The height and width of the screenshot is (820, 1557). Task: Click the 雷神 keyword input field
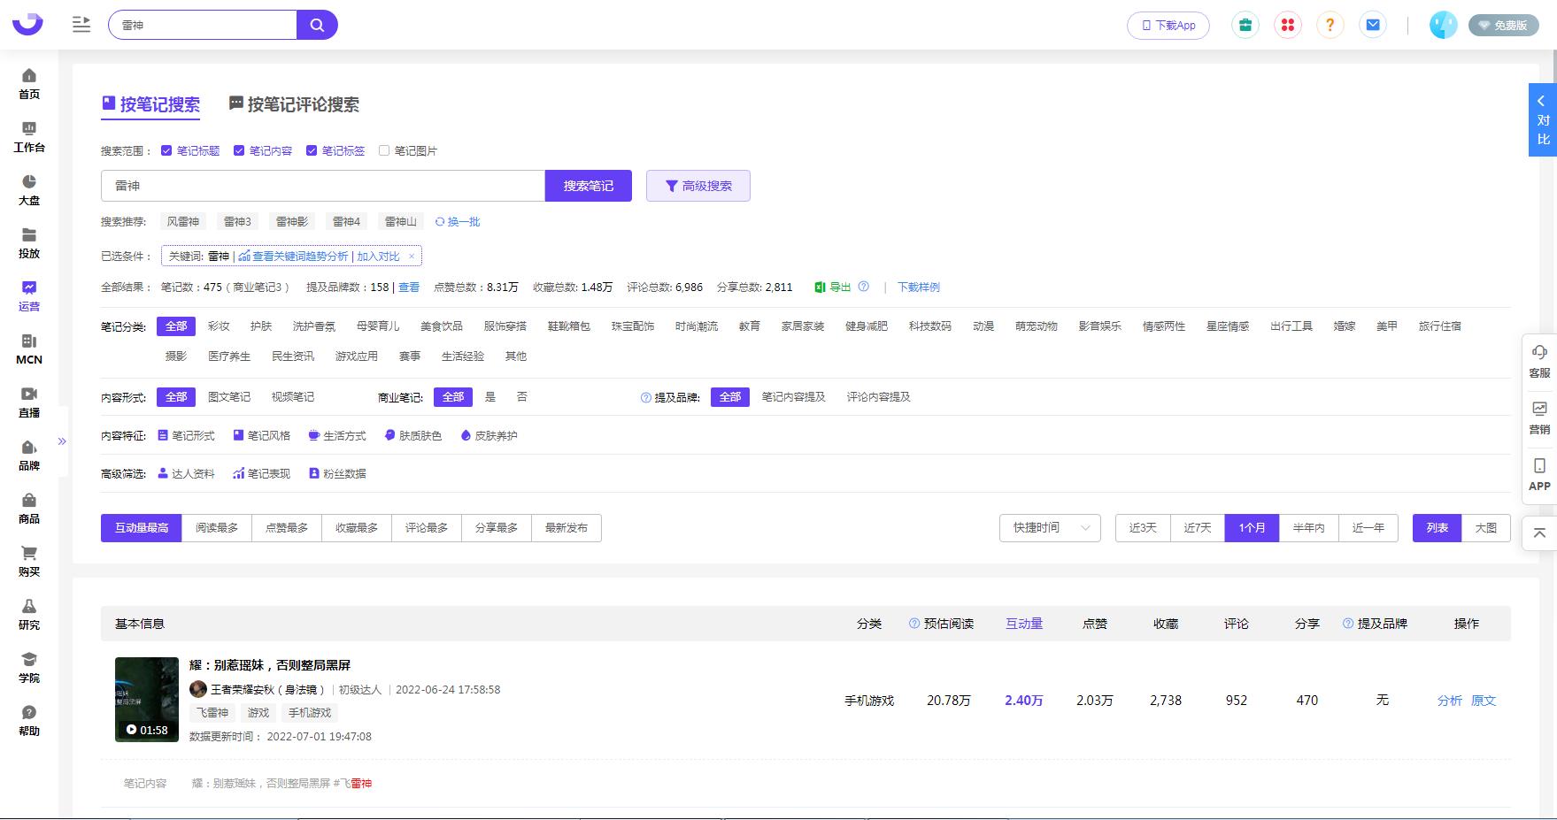click(x=323, y=186)
